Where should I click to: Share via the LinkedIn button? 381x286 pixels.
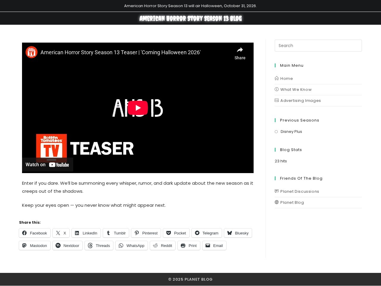pos(86,233)
